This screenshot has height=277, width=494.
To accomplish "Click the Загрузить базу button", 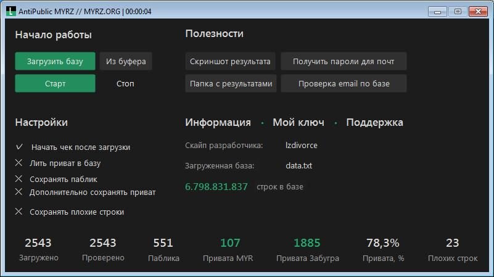I will (x=55, y=61).
